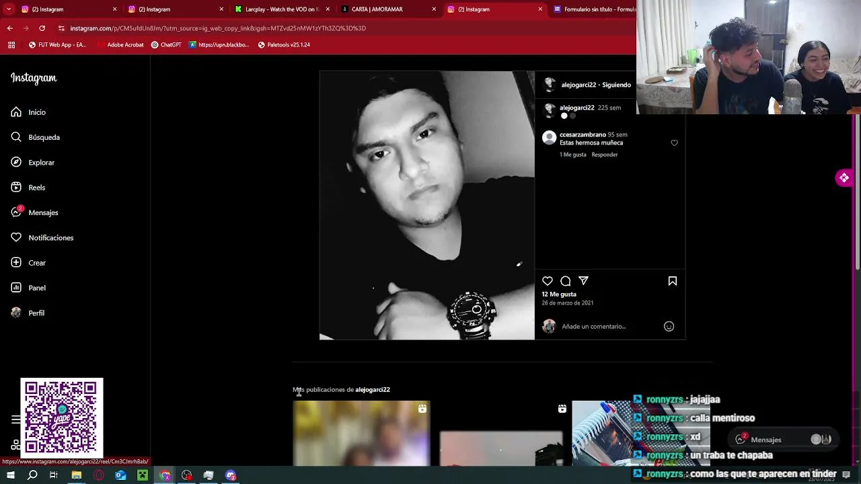Open the bookmarks bar apps grid
The image size is (861, 484).
[x=11, y=45]
